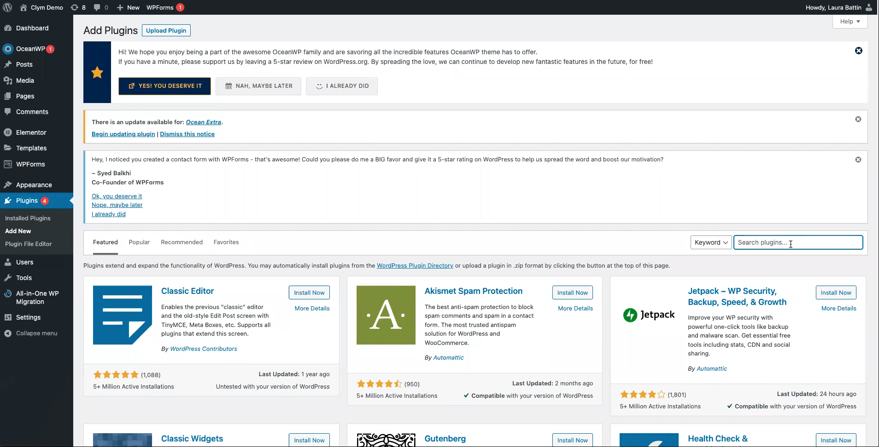Click YES! YOU DESERVE IT button

(x=164, y=86)
